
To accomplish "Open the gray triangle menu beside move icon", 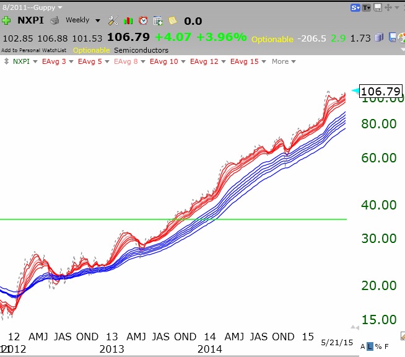I will pyautogui.click(x=397, y=8).
